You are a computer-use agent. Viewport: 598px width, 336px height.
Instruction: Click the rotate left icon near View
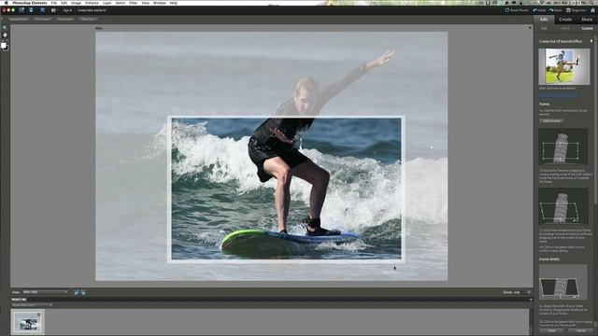(x=77, y=292)
